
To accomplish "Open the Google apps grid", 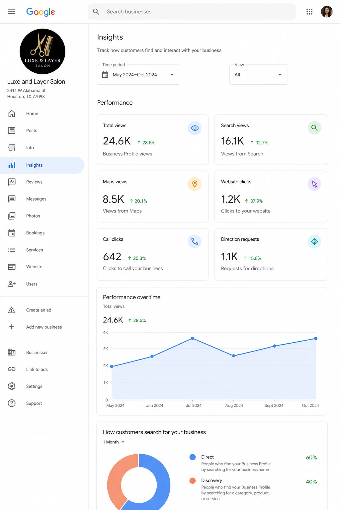I will click(309, 12).
